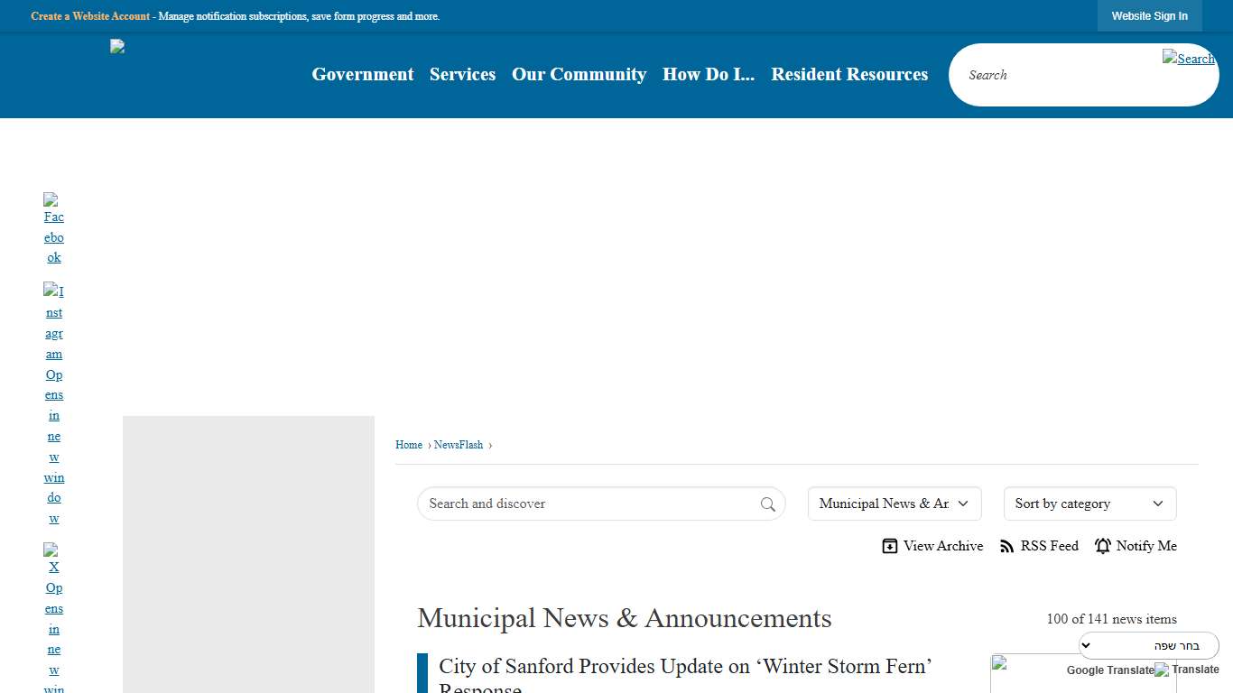Click the Create a Website Account link
The width and height of the screenshot is (1233, 693).
(x=89, y=16)
